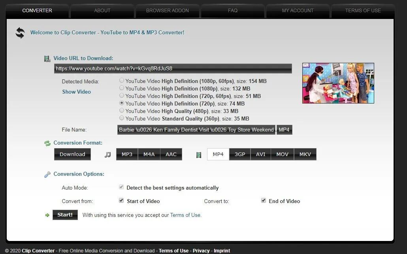The image size is (407, 254).
Task: Select High Definition 1080p 60fps 154 MB option
Action: point(121,81)
